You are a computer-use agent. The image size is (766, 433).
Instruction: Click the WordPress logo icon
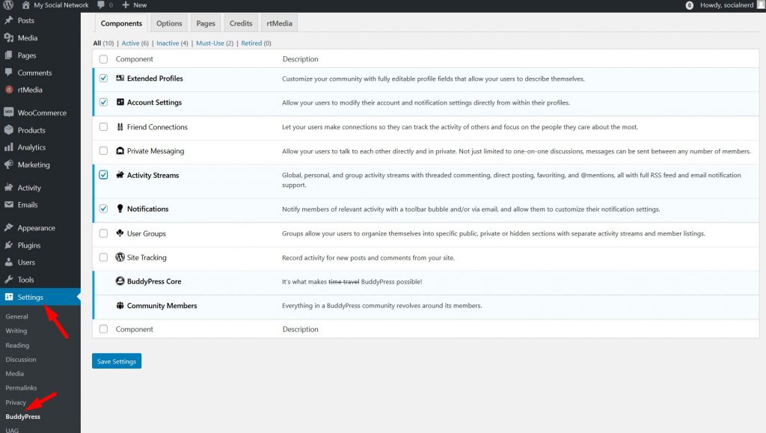pyautogui.click(x=7, y=5)
